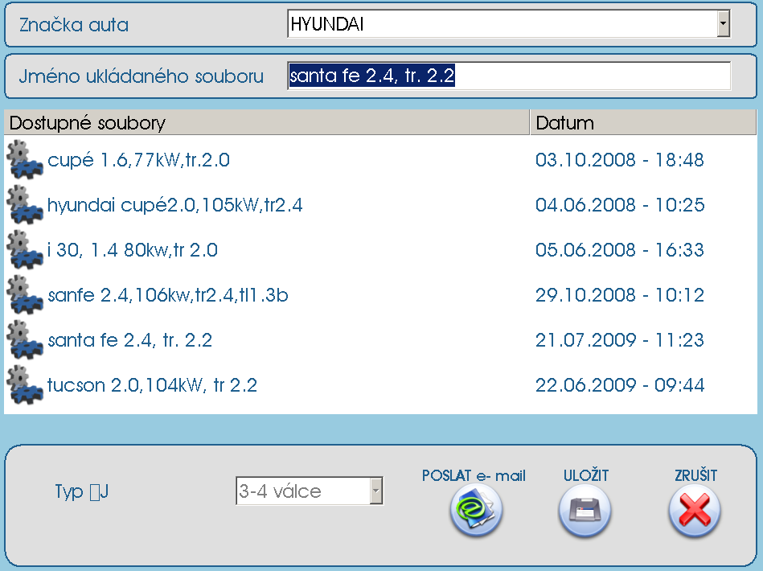Image resolution: width=763 pixels, height=571 pixels.
Task: Click the POSLAT e-mail text label
Action: (474, 475)
